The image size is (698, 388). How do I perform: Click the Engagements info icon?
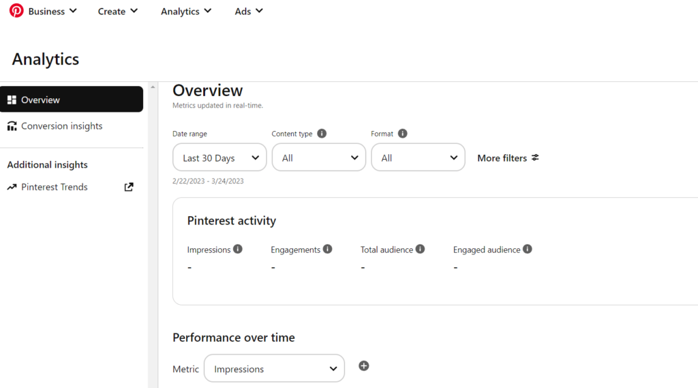click(x=328, y=250)
